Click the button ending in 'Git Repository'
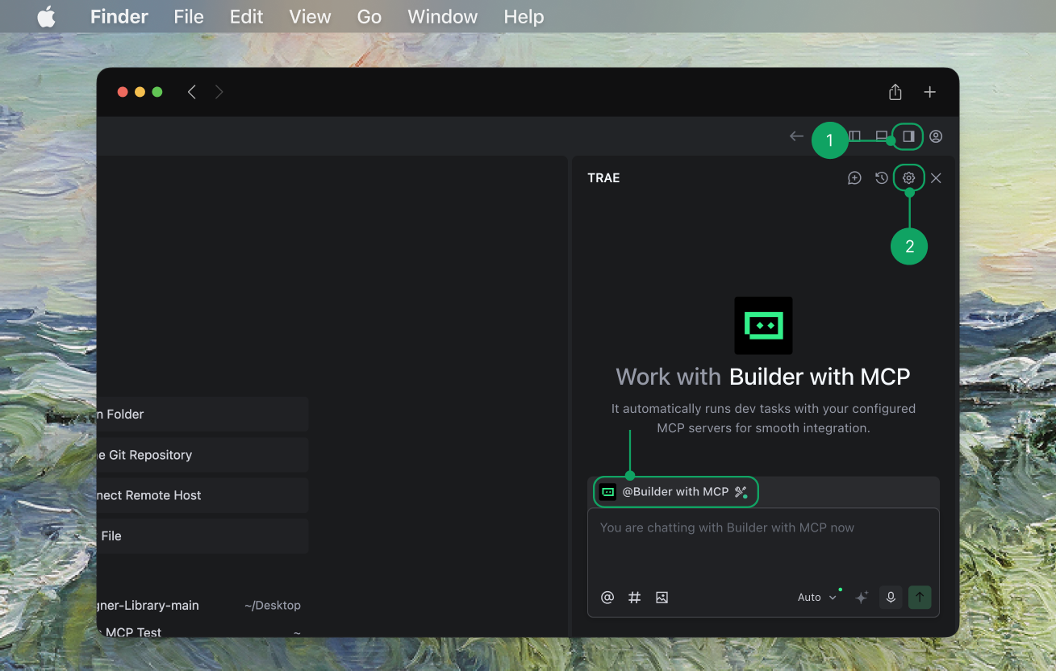Viewport: 1056px width, 671px height. [x=202, y=455]
